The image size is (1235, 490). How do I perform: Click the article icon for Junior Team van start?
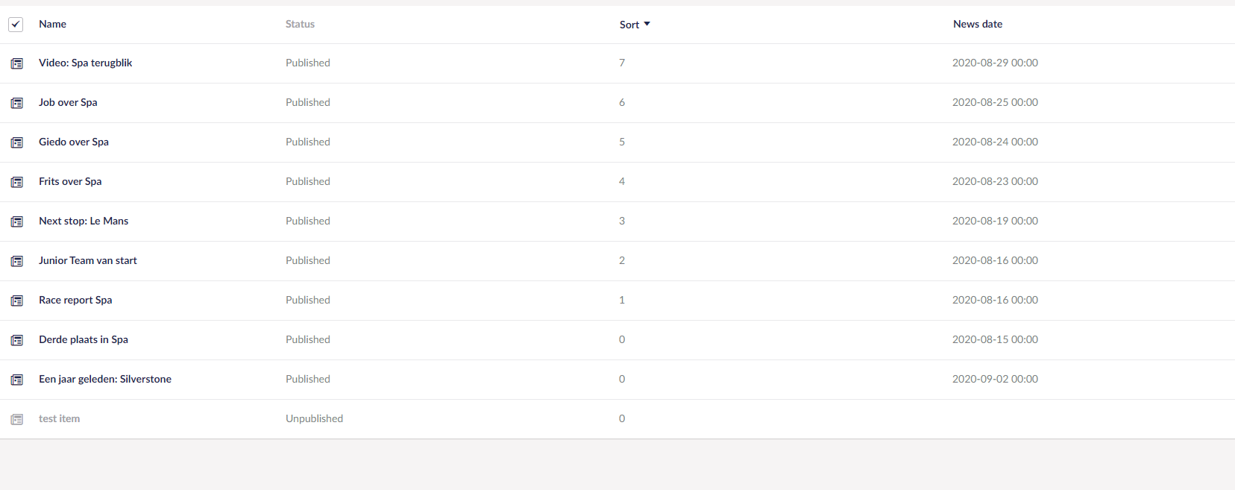pos(16,261)
